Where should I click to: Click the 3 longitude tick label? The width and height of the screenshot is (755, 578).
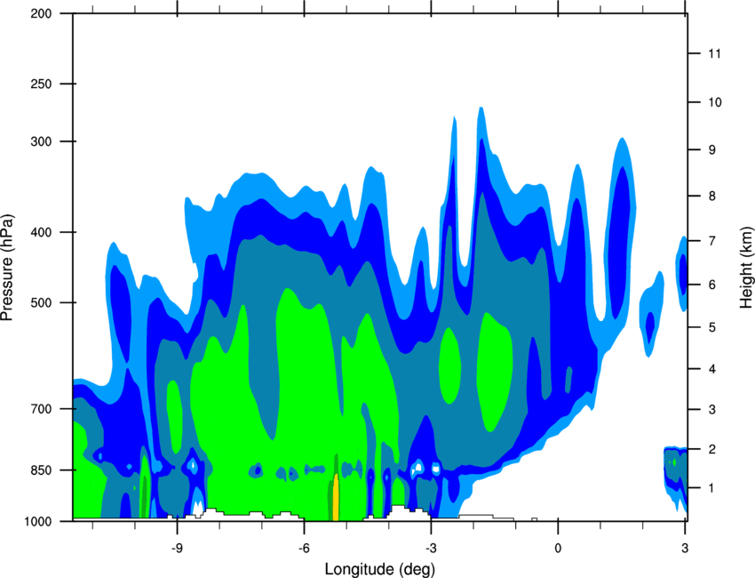(x=685, y=548)
